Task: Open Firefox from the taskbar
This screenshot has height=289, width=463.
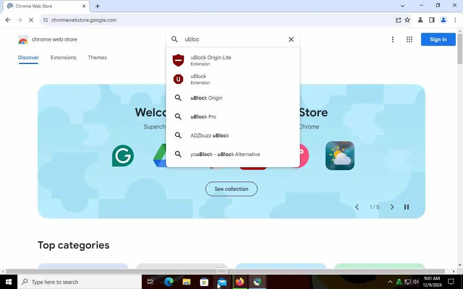Action: coord(240,282)
